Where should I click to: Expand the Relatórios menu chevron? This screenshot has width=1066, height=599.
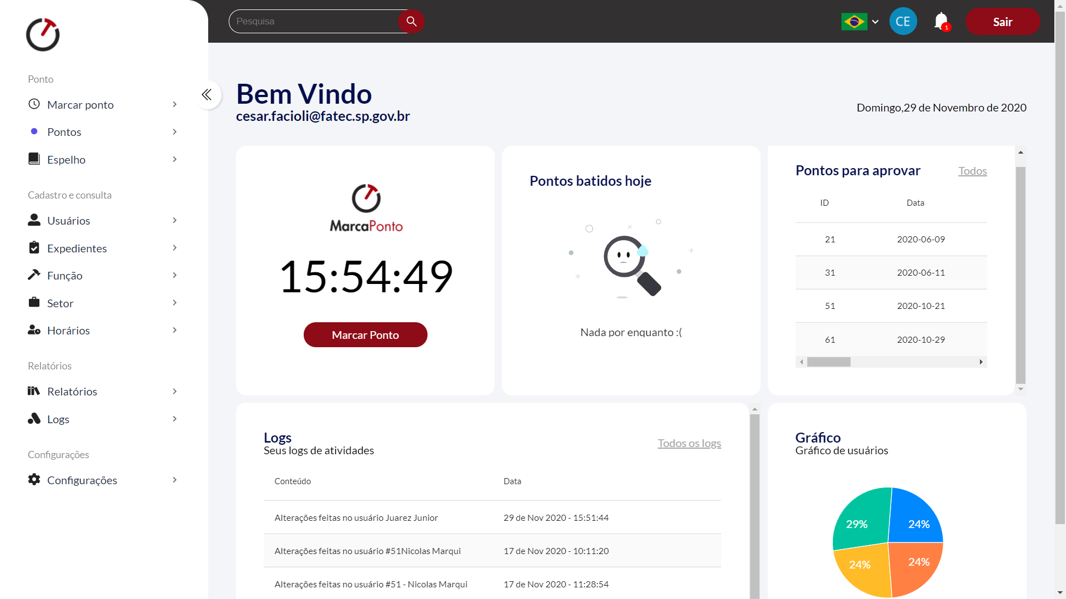click(x=174, y=392)
